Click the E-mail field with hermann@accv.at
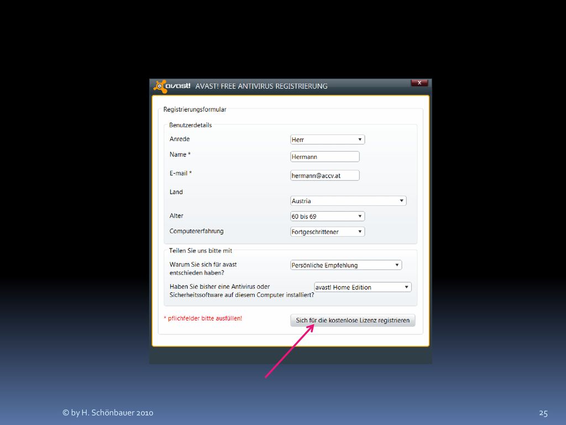Screen dimensions: 566x425 [325, 175]
